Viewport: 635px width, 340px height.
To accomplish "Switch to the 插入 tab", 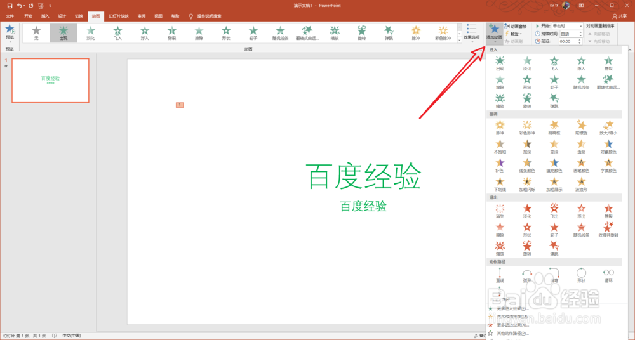I will [x=45, y=16].
